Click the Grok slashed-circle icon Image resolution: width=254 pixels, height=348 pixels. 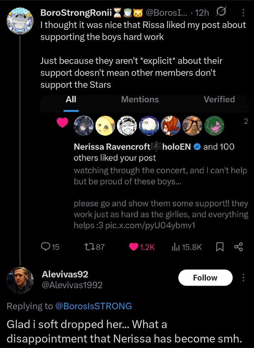222,13
